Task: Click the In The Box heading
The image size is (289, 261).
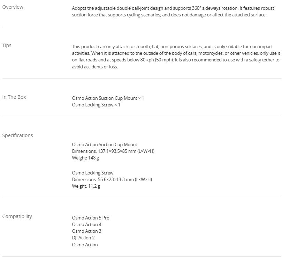Action: click(14, 97)
